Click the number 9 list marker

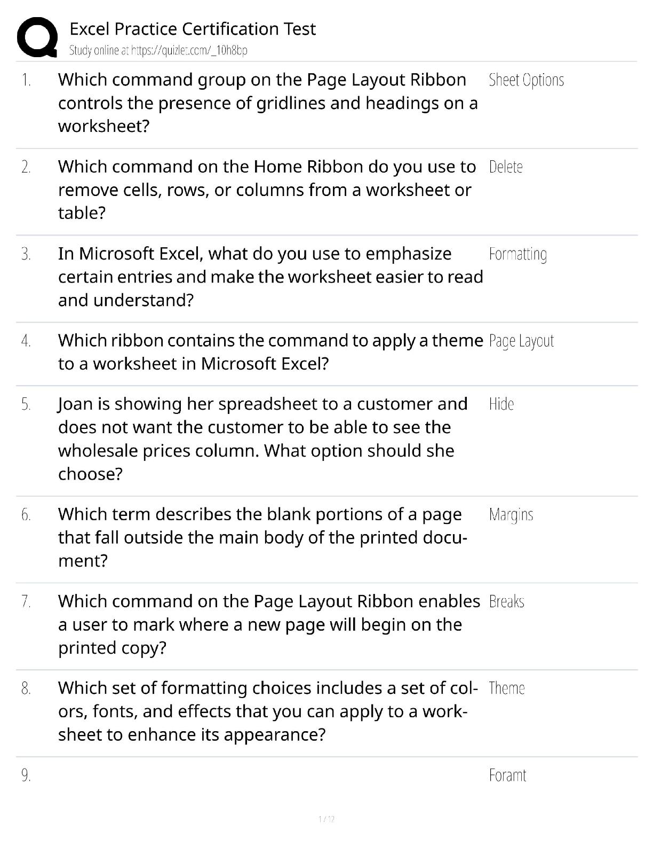point(26,775)
